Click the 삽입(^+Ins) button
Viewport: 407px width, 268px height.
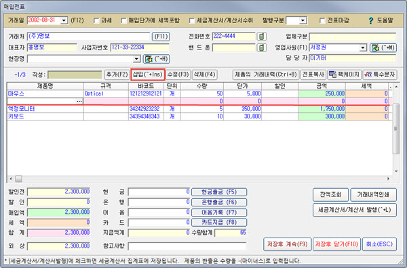[148, 74]
